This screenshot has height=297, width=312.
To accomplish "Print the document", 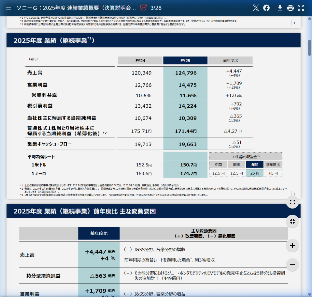I will pos(291,8).
